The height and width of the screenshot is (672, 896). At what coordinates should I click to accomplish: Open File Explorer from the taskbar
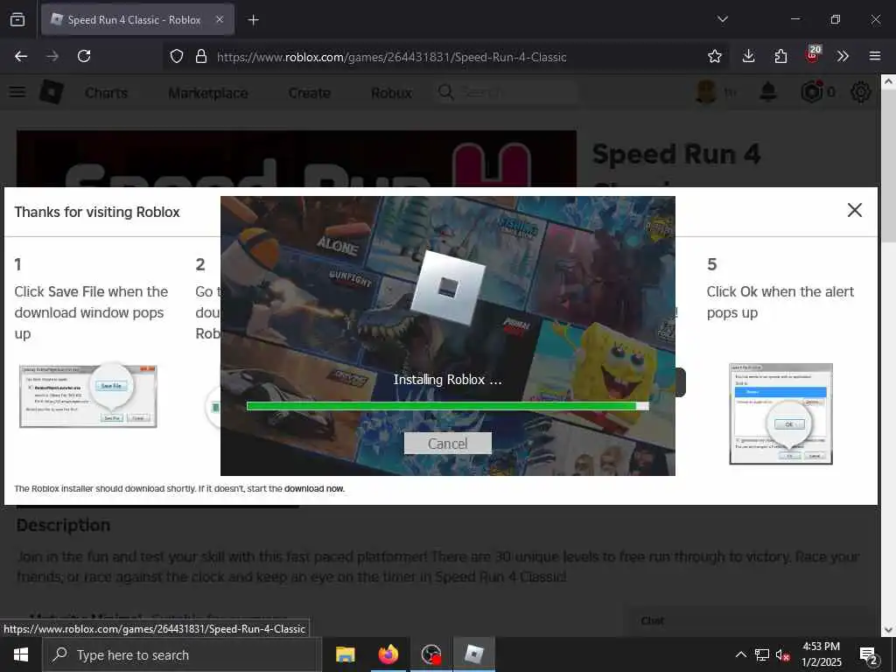[x=345, y=654]
